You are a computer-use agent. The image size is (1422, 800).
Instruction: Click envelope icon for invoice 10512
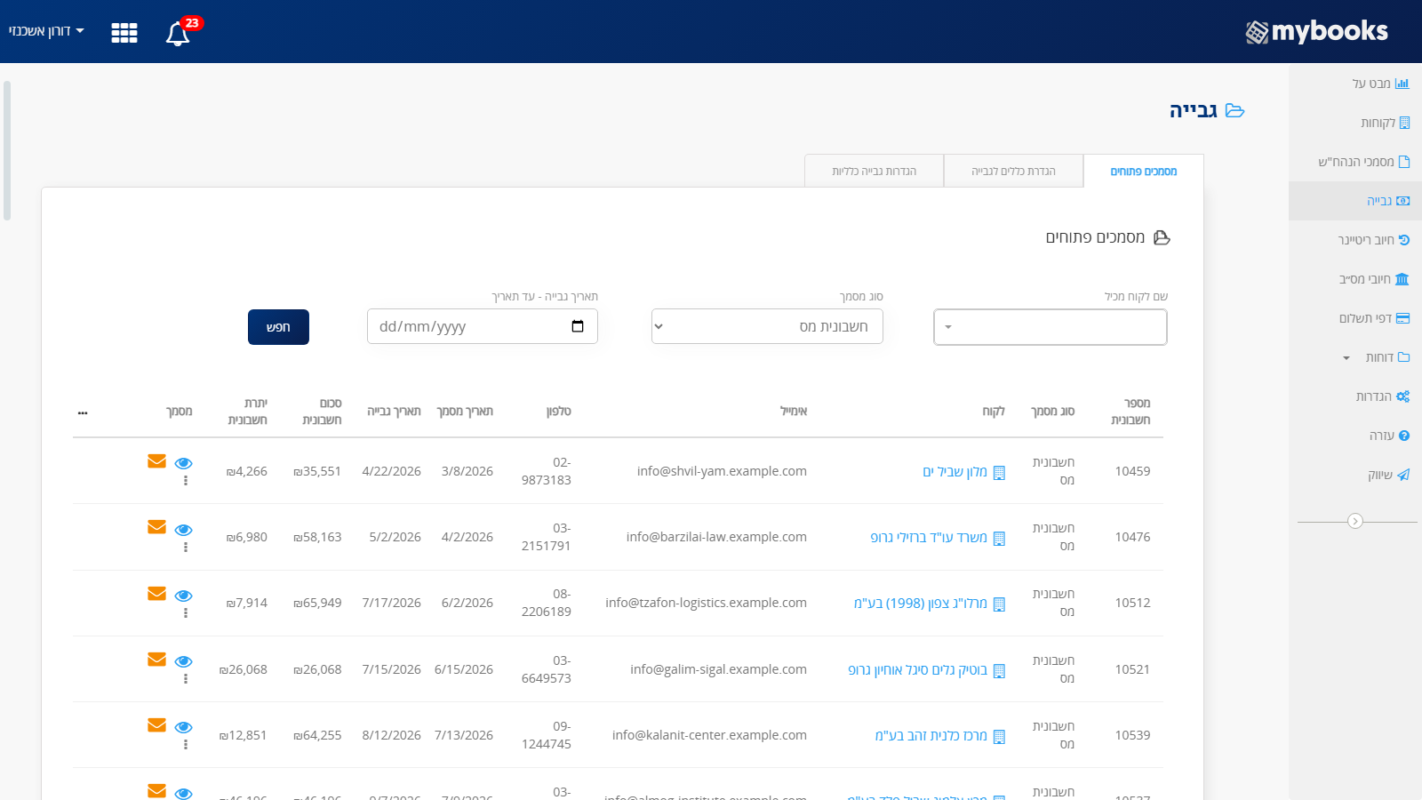(157, 594)
